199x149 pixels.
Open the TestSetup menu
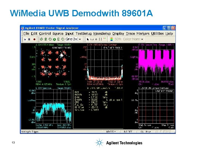pyautogui.click(x=84, y=34)
